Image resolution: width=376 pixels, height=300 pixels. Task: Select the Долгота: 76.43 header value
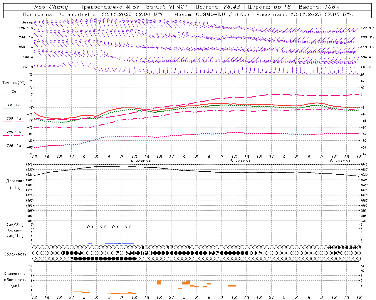click(218, 7)
